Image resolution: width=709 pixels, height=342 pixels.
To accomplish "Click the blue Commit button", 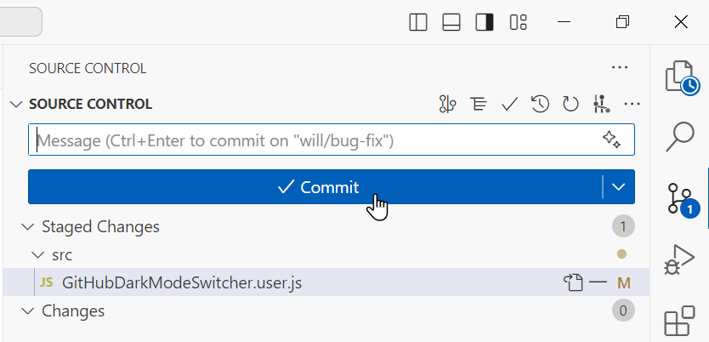I will (315, 187).
